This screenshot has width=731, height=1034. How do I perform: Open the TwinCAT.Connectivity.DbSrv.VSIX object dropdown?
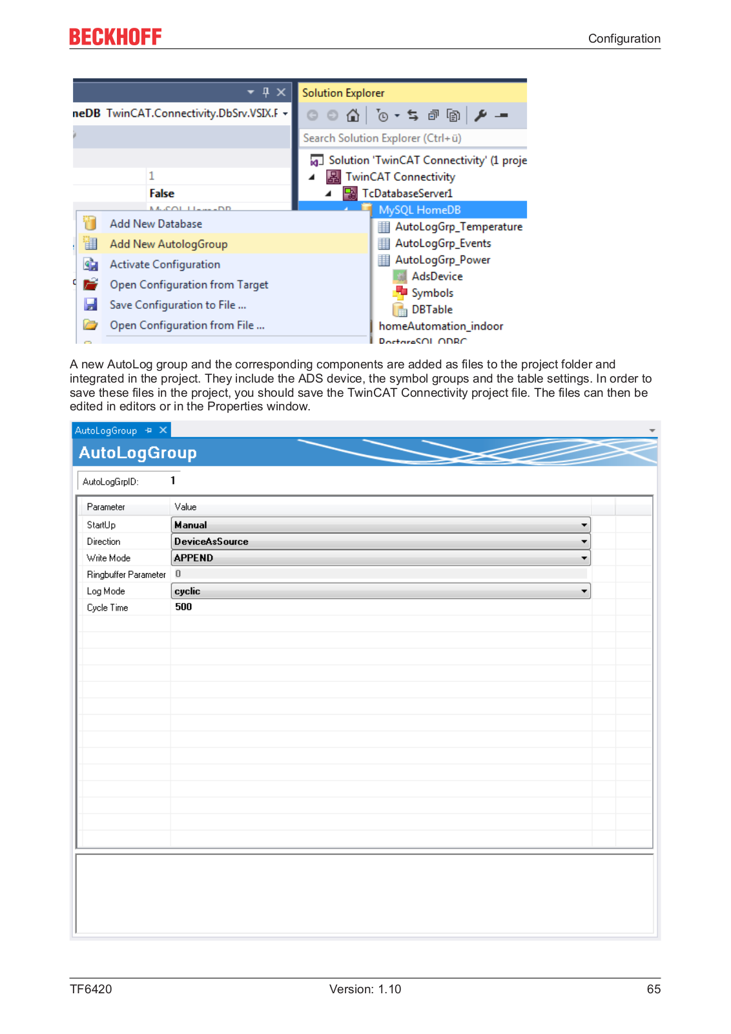[285, 113]
